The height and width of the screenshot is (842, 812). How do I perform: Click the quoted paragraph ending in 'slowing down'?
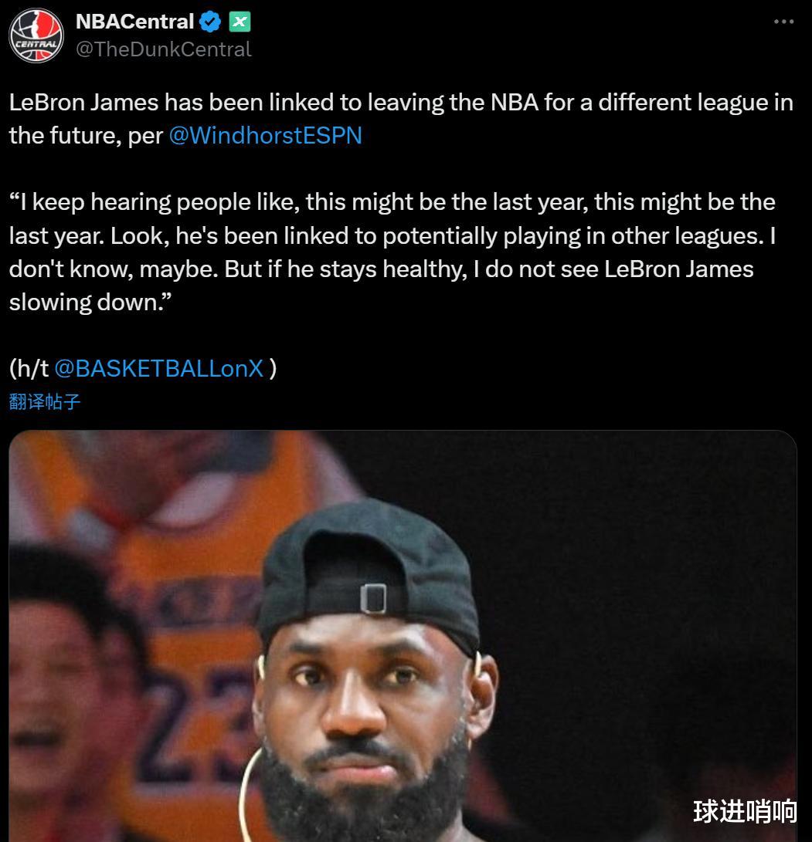click(392, 252)
